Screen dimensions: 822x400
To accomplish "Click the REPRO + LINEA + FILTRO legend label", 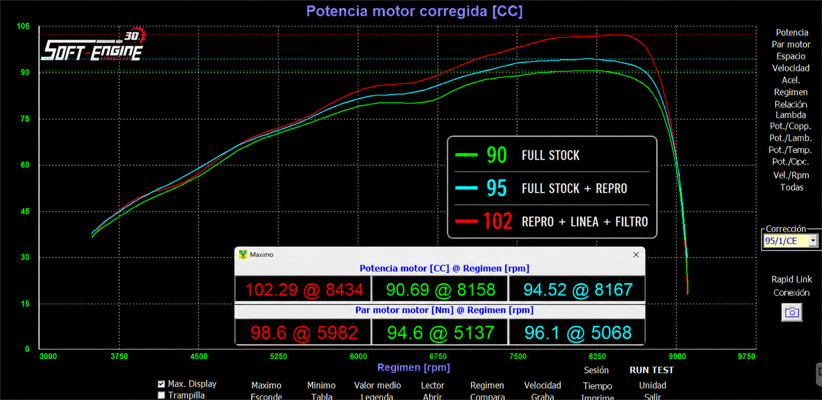I will [x=585, y=222].
